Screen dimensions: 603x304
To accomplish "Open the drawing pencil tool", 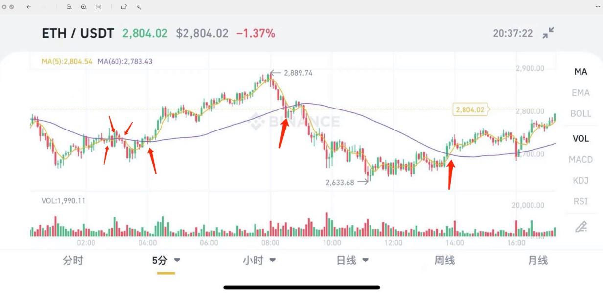I will point(581,227).
